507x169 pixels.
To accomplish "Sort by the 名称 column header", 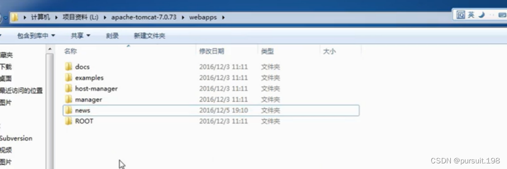I will tap(71, 51).
